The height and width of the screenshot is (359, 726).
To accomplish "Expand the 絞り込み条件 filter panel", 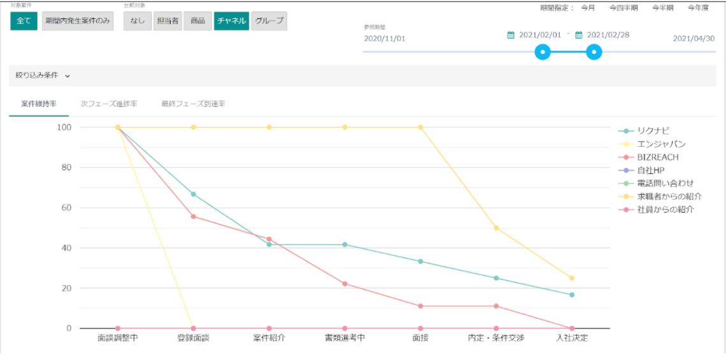I will (43, 75).
